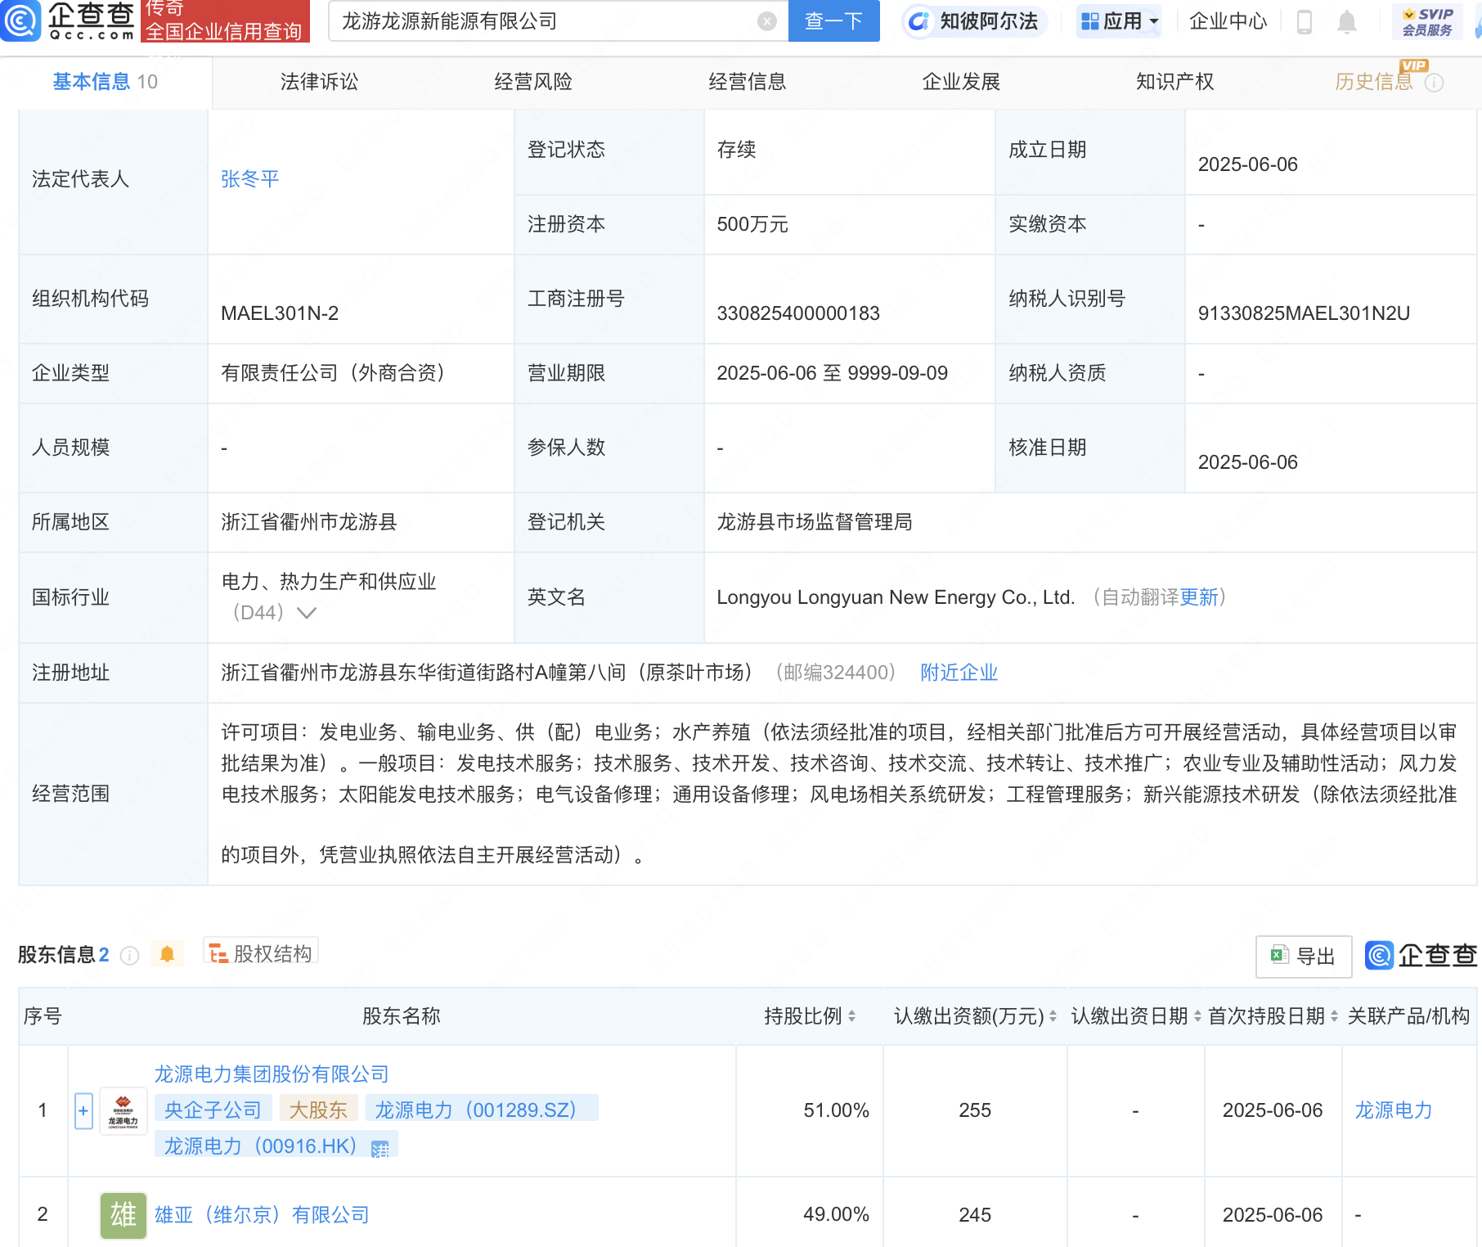
Task: Go to 企业中心
Action: 1228,21
